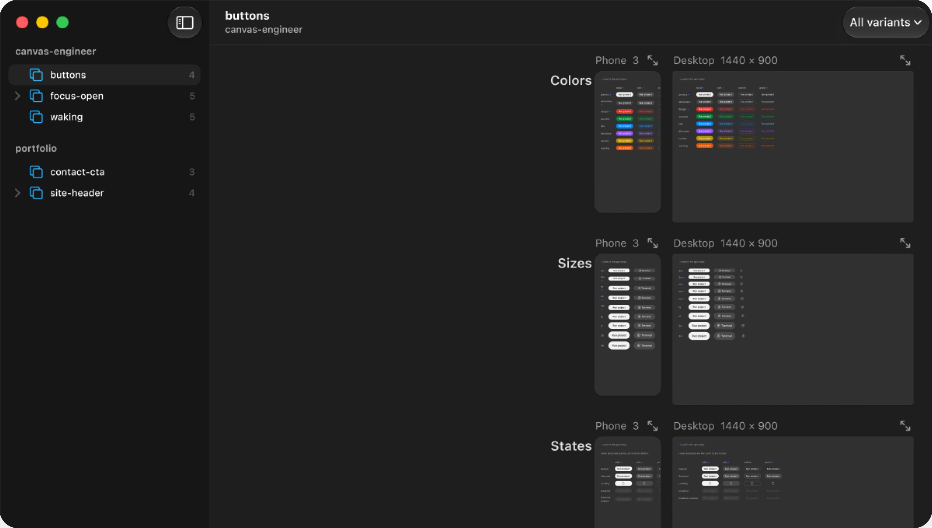Expand the Colors Phone preview
Viewport: 932px width, 528px height.
[652, 60]
